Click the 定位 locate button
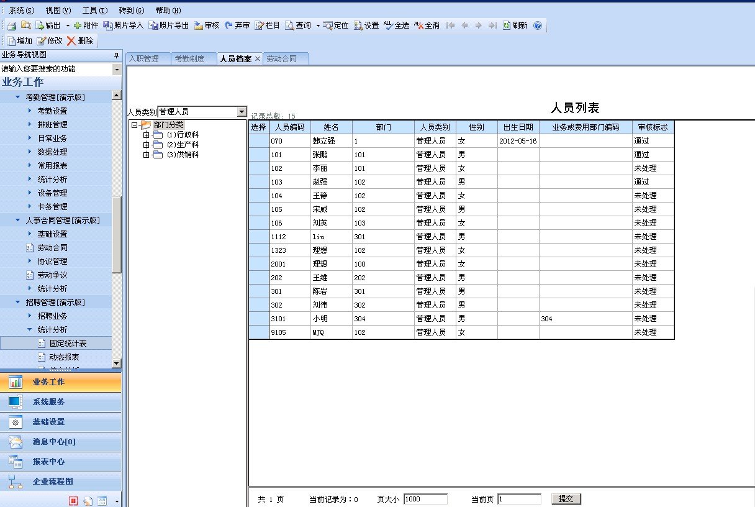 [336, 25]
